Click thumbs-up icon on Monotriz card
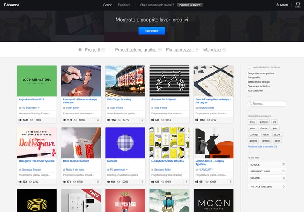The height and width of the screenshot is (212, 304). click(108, 182)
